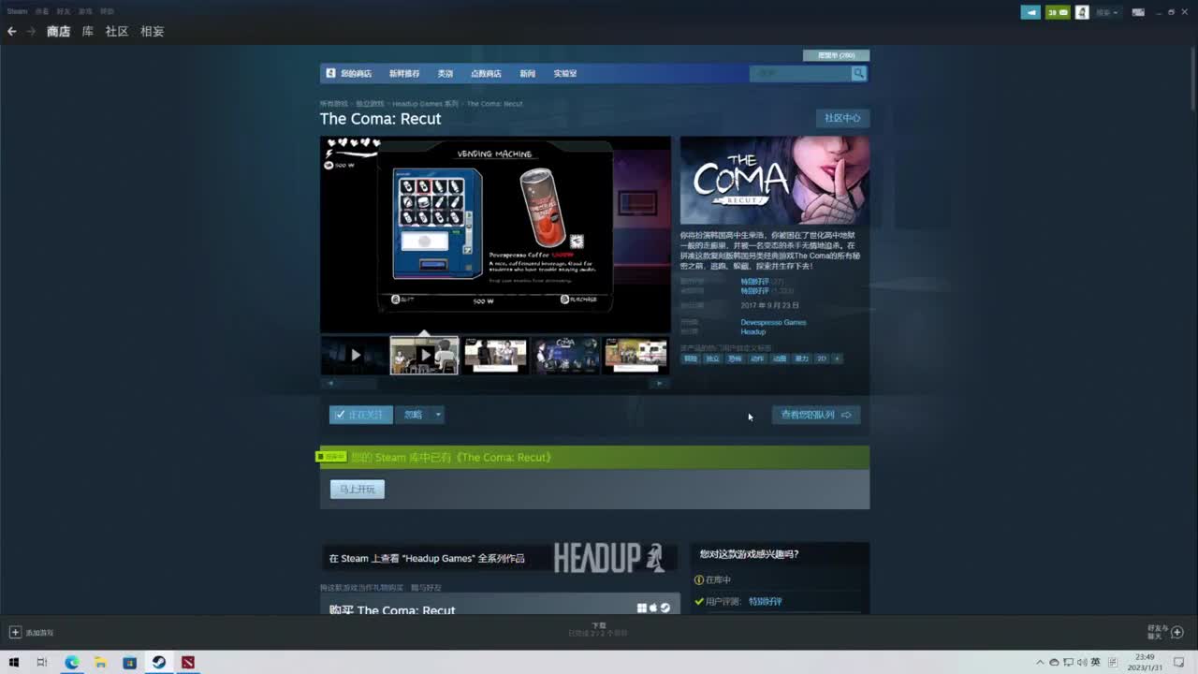Open the downloads status at bottom
Image resolution: width=1198 pixels, height=674 pixels.
click(x=599, y=629)
